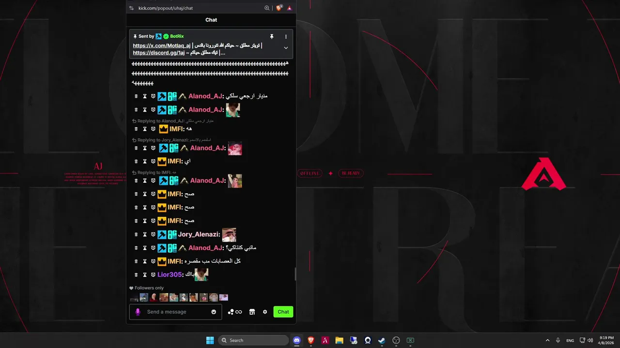
Task: Ban Jory_Alenazi via shield icon
Action: coord(153,234)
